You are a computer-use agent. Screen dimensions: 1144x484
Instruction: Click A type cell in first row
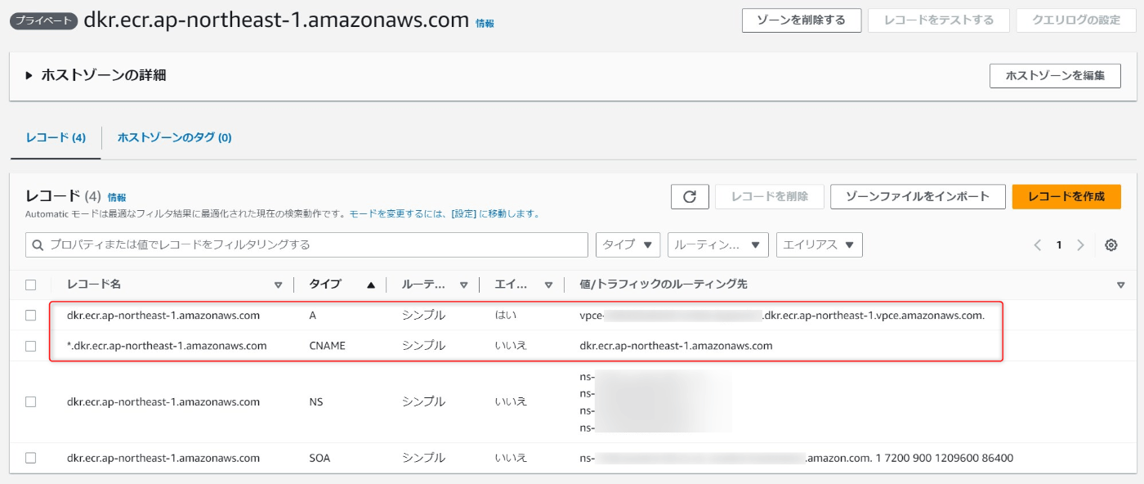(x=312, y=315)
